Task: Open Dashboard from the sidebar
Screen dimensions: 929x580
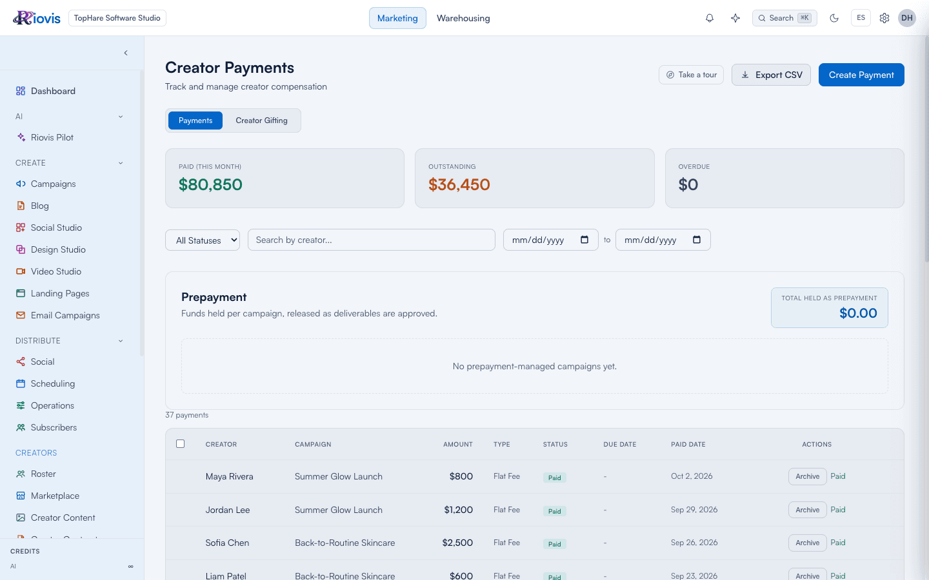Action: point(70,91)
